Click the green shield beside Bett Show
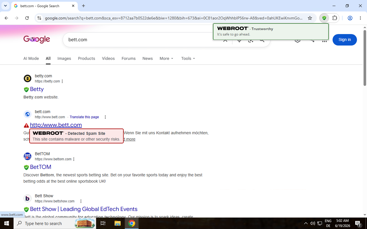Viewport: 367px width, 229px height. click(x=26, y=209)
